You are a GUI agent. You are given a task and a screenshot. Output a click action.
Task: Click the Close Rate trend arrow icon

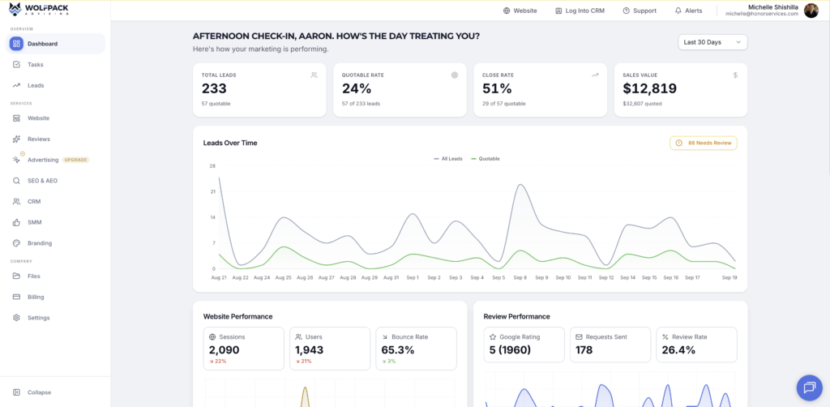[x=595, y=75]
